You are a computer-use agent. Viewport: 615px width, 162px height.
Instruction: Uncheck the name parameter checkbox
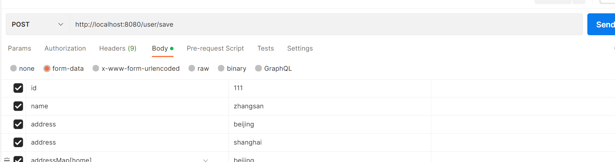click(18, 106)
